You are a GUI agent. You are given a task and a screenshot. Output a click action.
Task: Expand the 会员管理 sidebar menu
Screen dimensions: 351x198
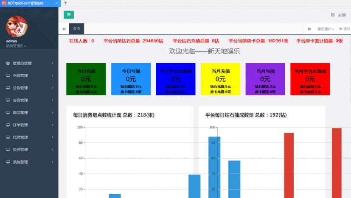click(29, 100)
